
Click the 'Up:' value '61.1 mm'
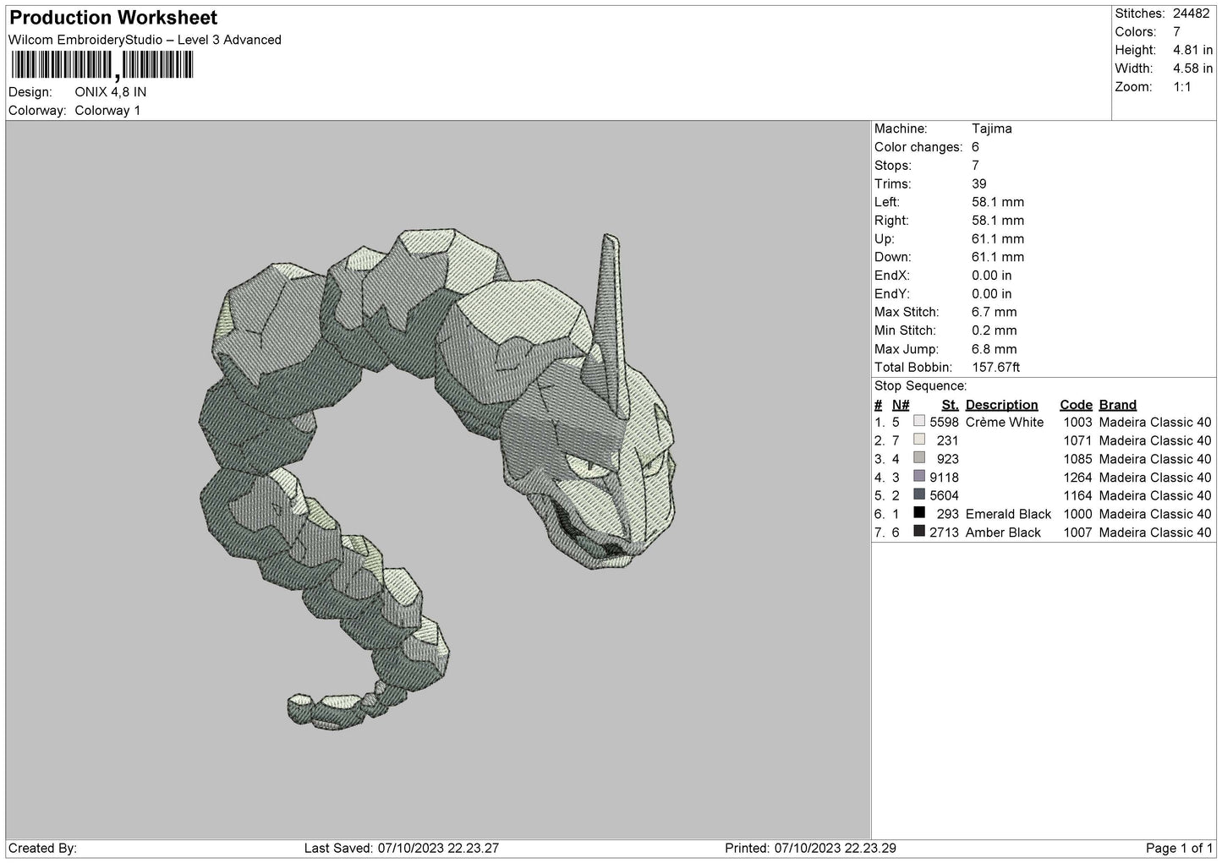pos(998,238)
